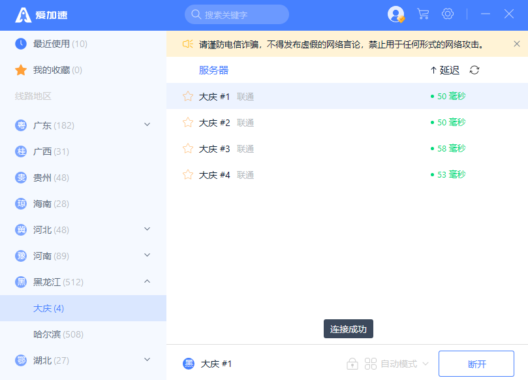This screenshot has width=528, height=380.
Task: Click the 断开 disconnect button
Action: pos(476,364)
